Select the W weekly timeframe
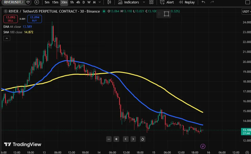This screenshot has width=251, height=154. pos(89,2)
